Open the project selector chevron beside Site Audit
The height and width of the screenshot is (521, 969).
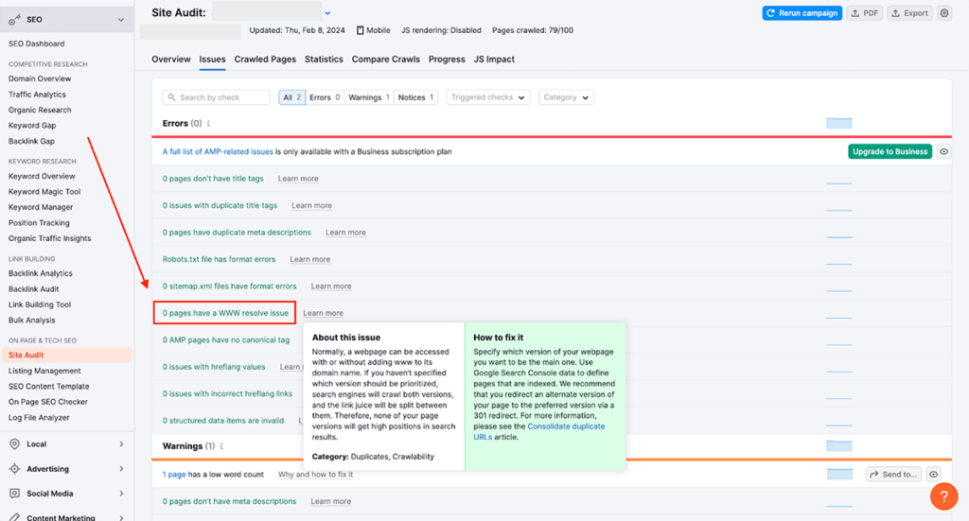(x=327, y=13)
